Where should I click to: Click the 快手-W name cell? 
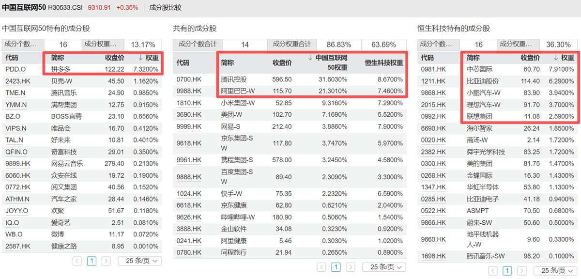tap(231, 193)
